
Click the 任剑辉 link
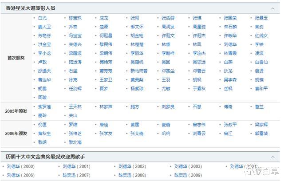click(x=75, y=89)
